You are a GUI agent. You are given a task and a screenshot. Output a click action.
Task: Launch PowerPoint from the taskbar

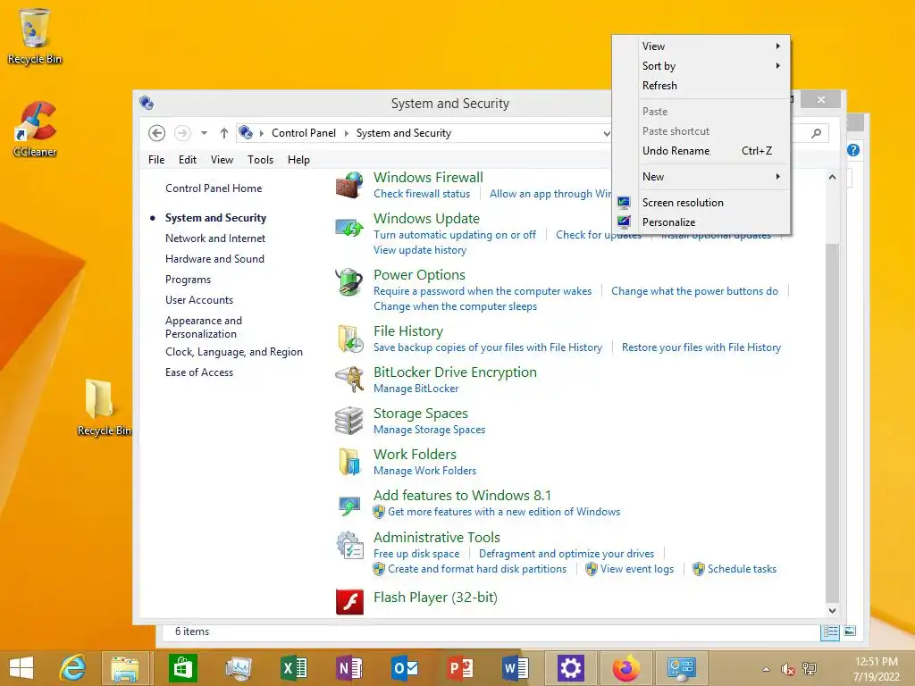(460, 668)
